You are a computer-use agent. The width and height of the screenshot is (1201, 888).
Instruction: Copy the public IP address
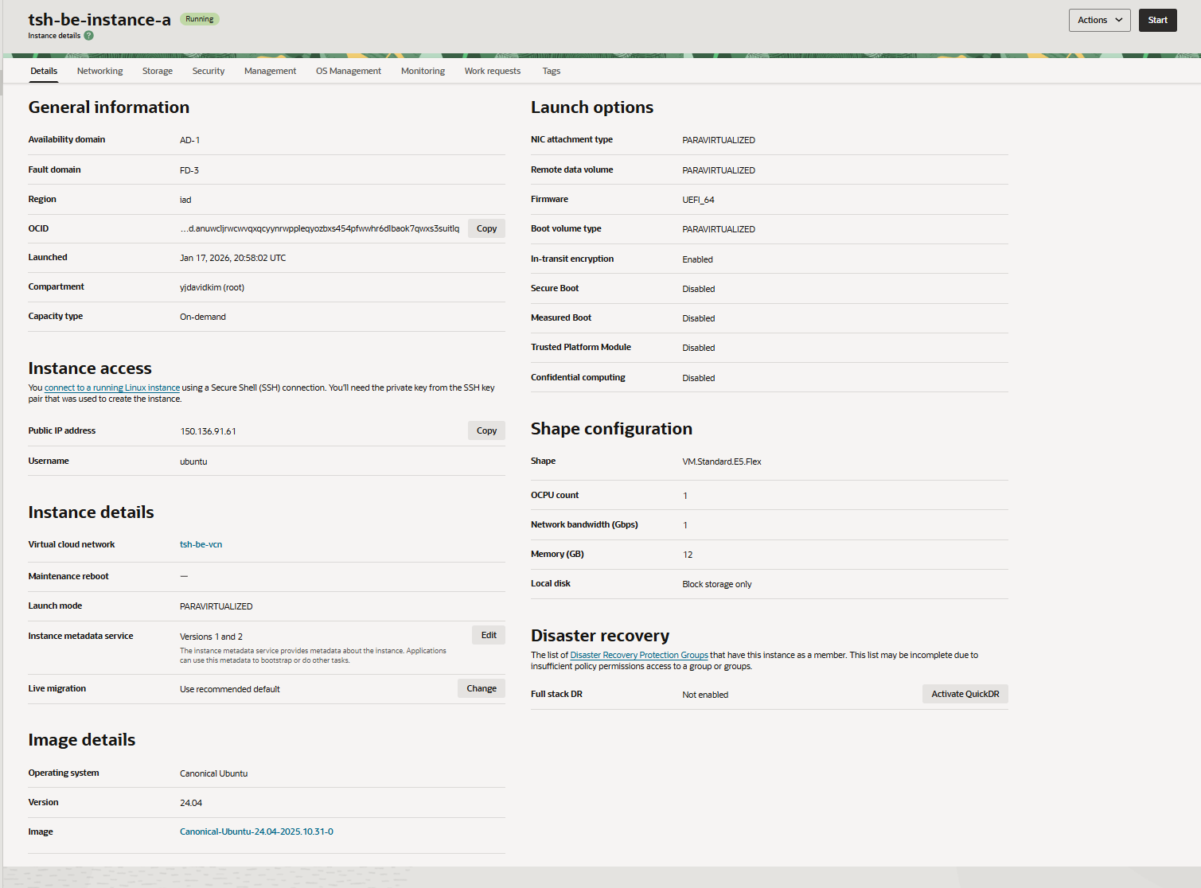pos(486,430)
